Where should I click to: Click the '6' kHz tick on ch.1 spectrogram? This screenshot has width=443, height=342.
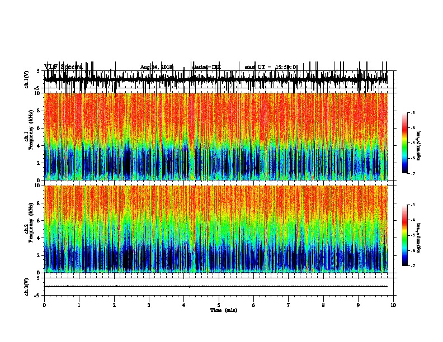(39, 128)
